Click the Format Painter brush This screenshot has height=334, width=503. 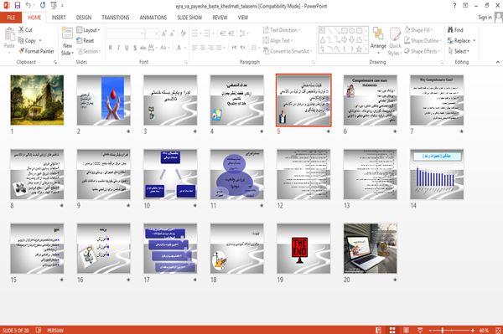[x=36, y=51]
